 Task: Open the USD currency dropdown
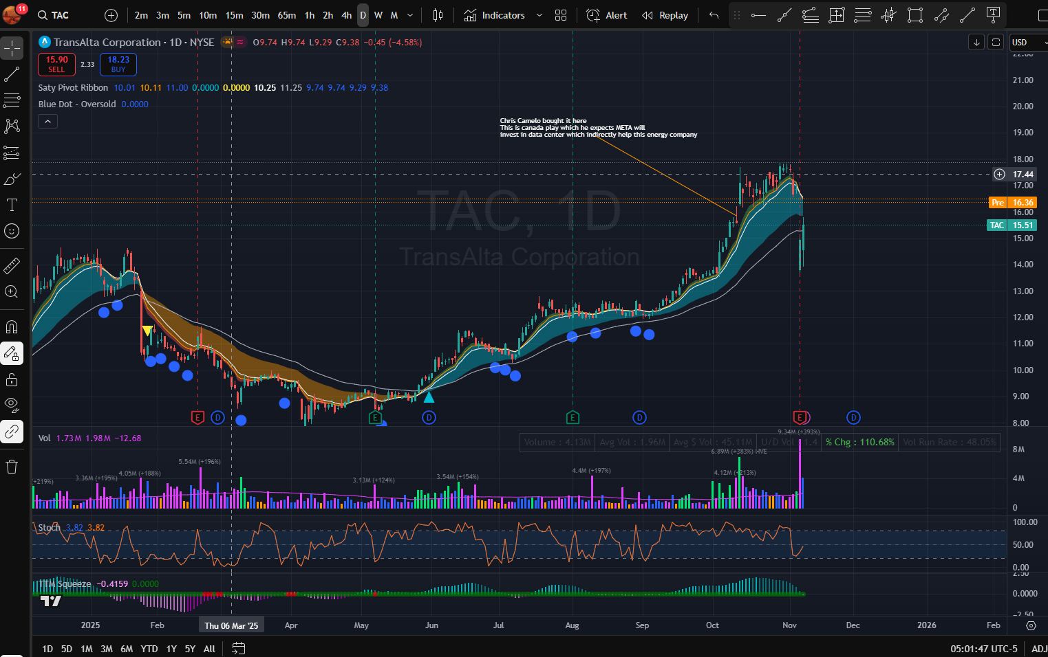(x=1028, y=43)
